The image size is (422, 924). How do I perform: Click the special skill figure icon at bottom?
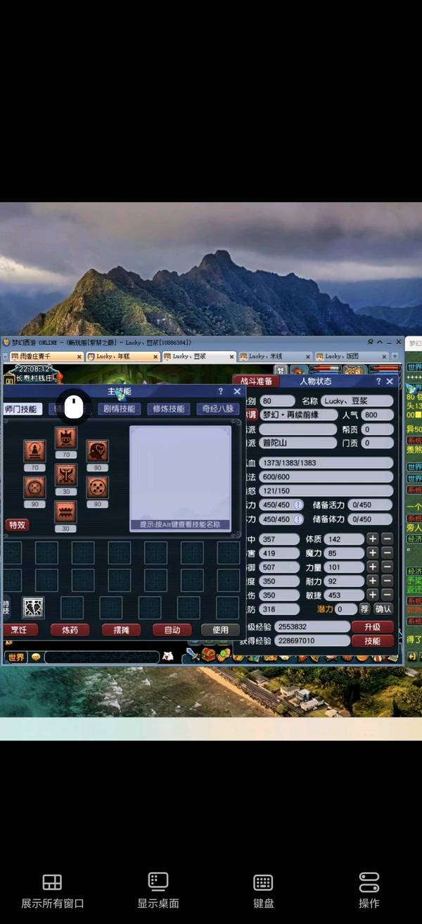(x=33, y=607)
